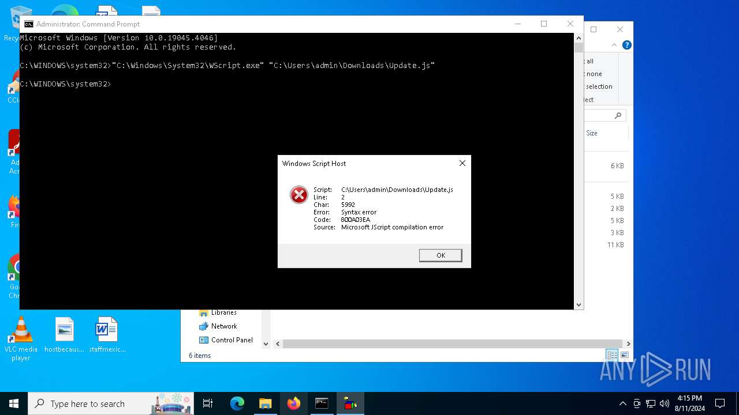Close the background File Explorer window

tap(620, 29)
